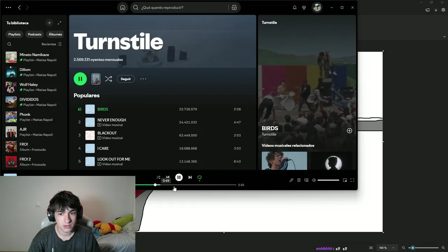Viewport: 448px width, 252px height.
Task: Click the megaphone feedback icon in Paint window
Action: pyautogui.click(x=427, y=10)
